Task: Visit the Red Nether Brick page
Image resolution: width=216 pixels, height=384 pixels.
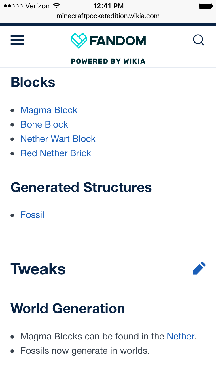Action: click(x=56, y=153)
